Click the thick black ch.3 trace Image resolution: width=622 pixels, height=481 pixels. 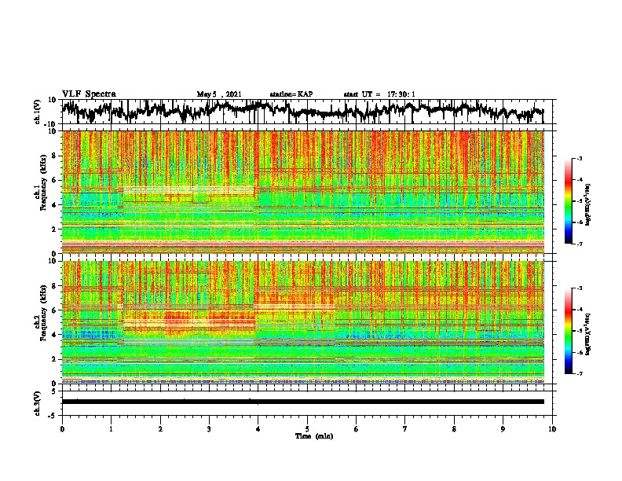[x=303, y=402]
